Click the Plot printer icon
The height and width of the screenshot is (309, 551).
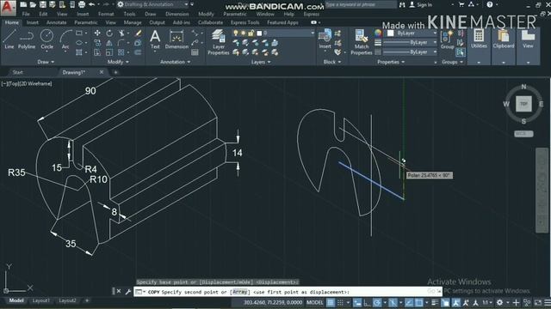(82, 4)
